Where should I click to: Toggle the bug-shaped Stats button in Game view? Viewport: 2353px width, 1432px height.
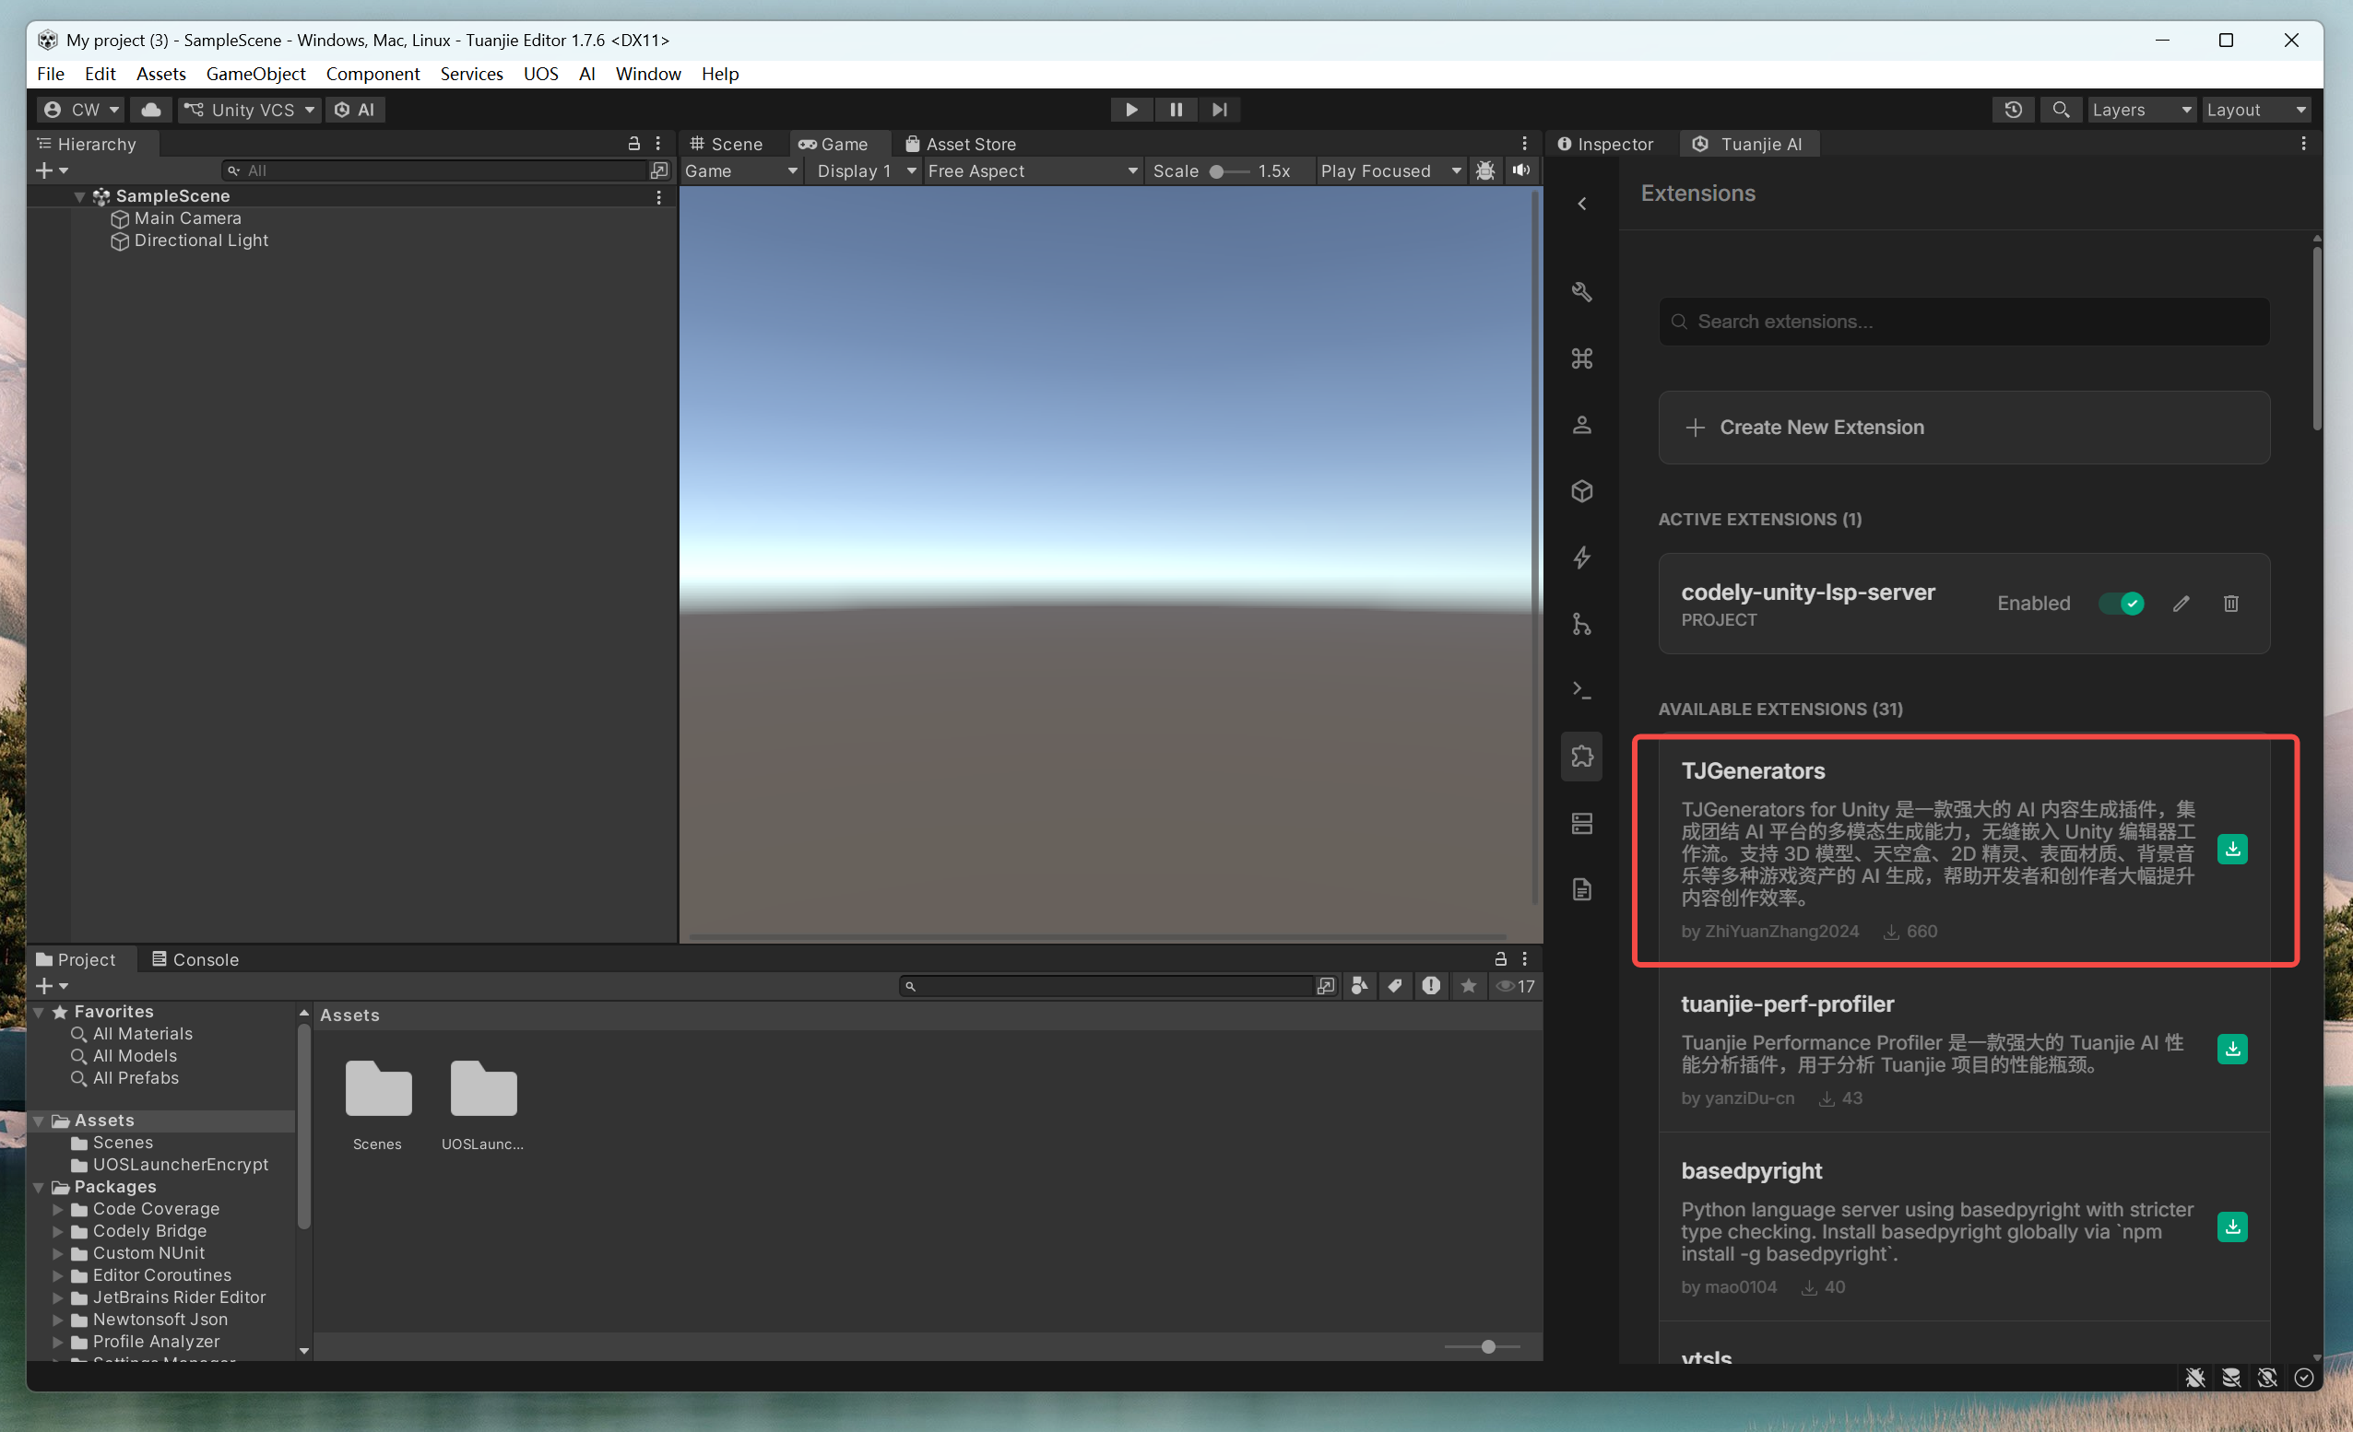pyautogui.click(x=1485, y=170)
